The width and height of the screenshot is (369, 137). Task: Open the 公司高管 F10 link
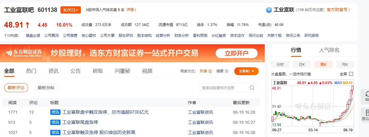tap(70, 36)
